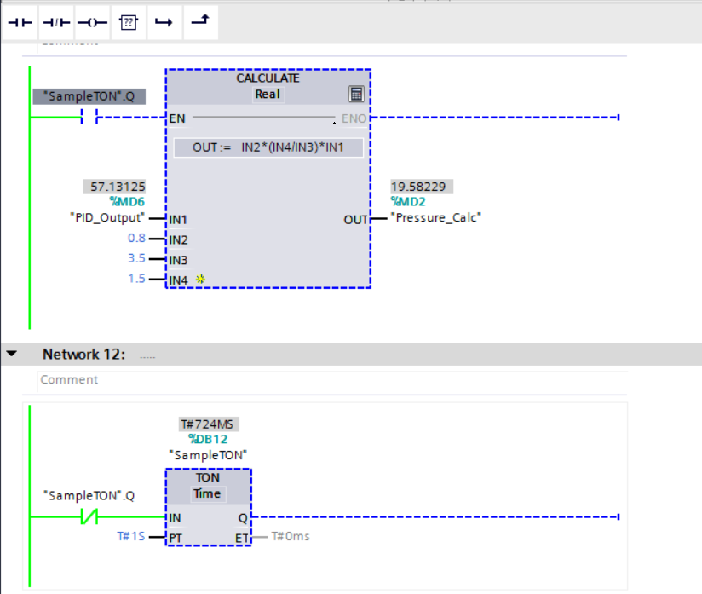Insert a normally closed contact from the toolbar
The width and height of the screenshot is (702, 594).
click(56, 22)
